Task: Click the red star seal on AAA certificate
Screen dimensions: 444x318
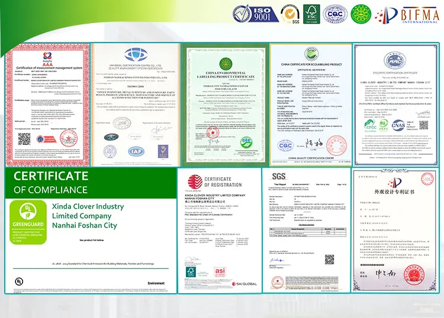Action: click(69, 138)
